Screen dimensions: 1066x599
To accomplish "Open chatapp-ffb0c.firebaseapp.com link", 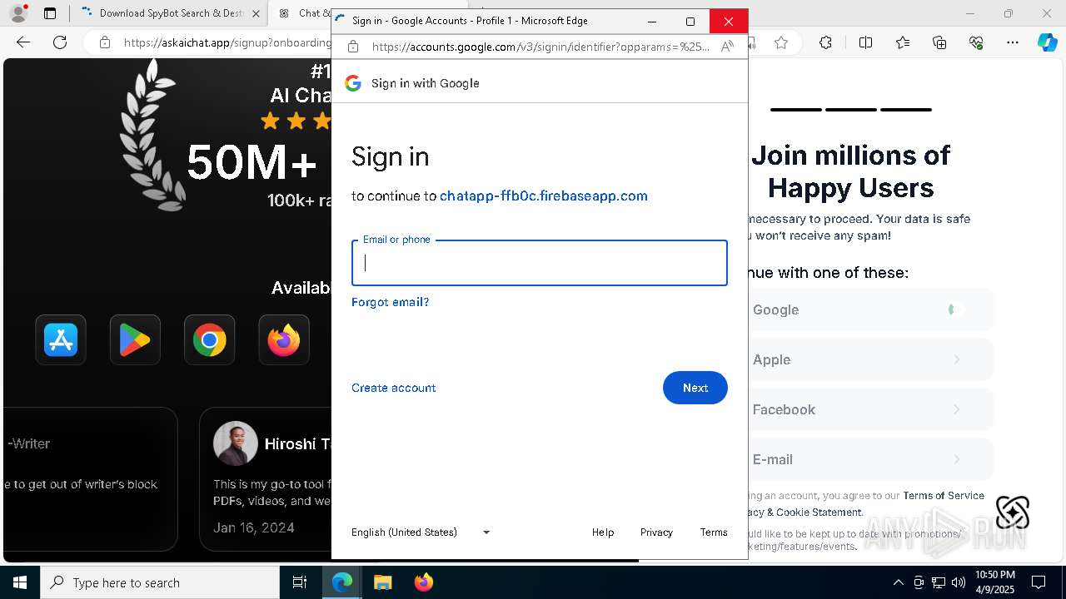I will tap(544, 196).
